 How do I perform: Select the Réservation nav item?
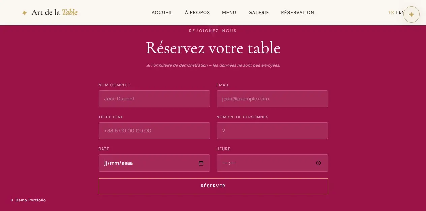[298, 12]
